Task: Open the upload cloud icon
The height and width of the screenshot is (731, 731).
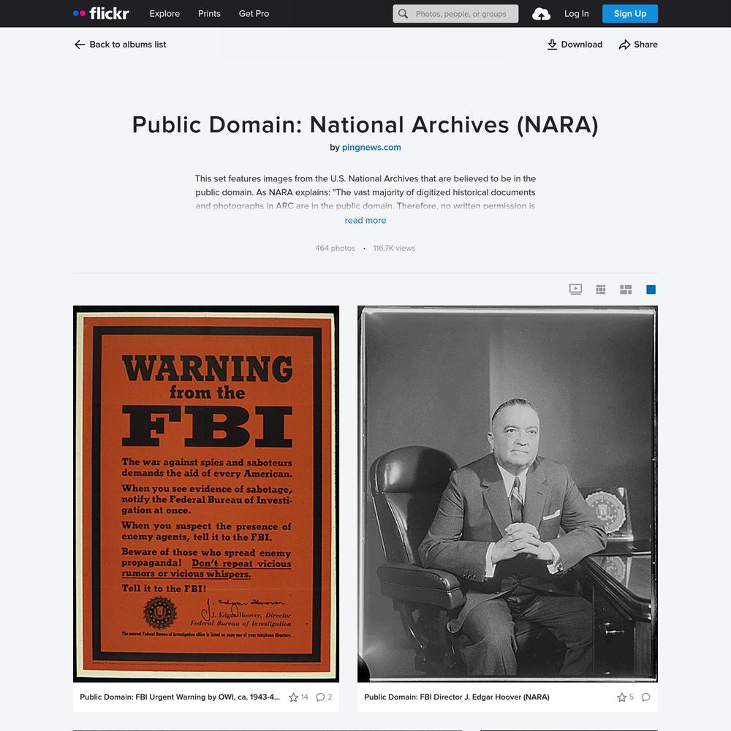Action: click(x=541, y=14)
